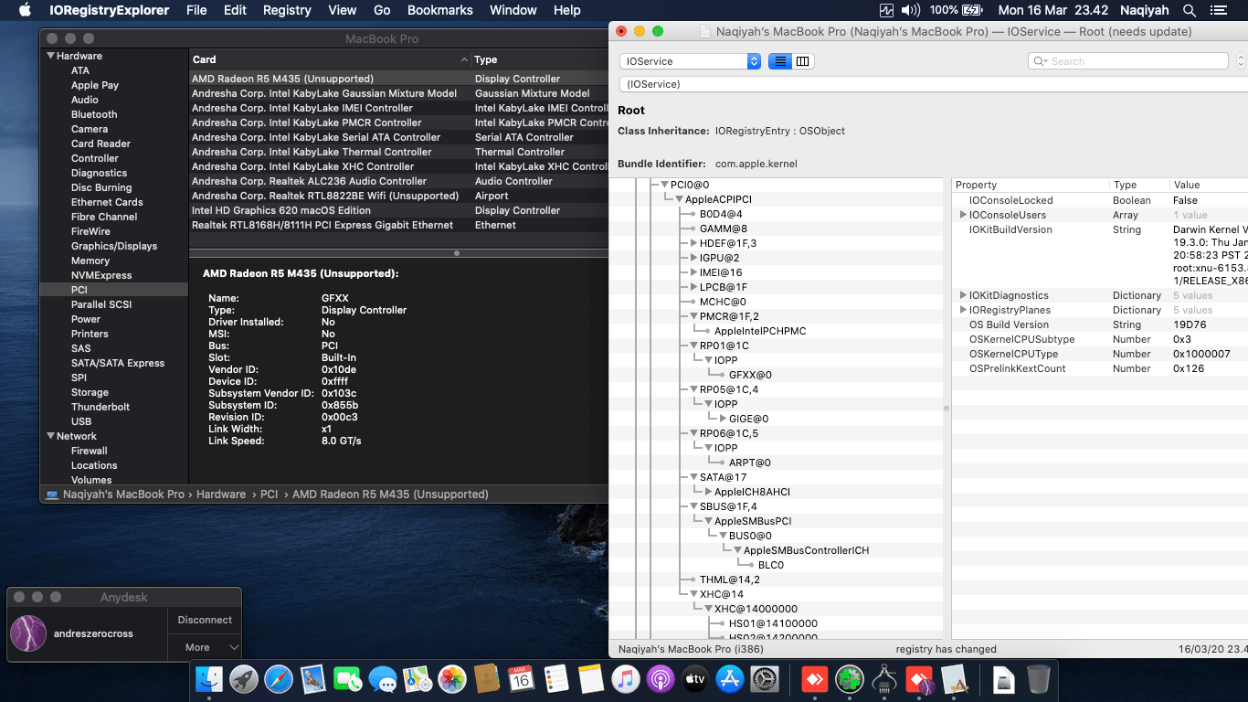The height and width of the screenshot is (702, 1248).
Task: Open the Apple menu
Action: (x=25, y=10)
